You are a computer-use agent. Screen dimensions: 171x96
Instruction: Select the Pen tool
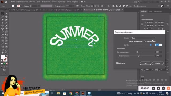3,20
